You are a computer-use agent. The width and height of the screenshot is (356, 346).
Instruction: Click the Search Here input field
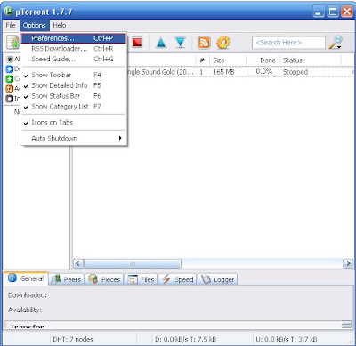click(x=288, y=43)
